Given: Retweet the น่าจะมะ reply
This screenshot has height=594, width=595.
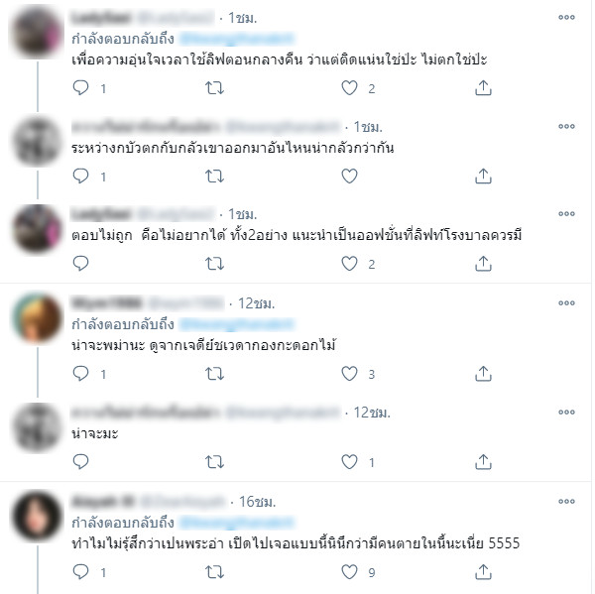Looking at the screenshot, I should click(x=214, y=462).
